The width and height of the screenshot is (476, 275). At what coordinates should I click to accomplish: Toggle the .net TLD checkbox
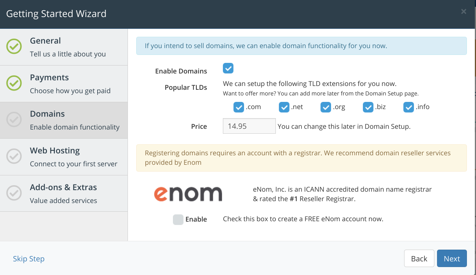[x=284, y=107]
